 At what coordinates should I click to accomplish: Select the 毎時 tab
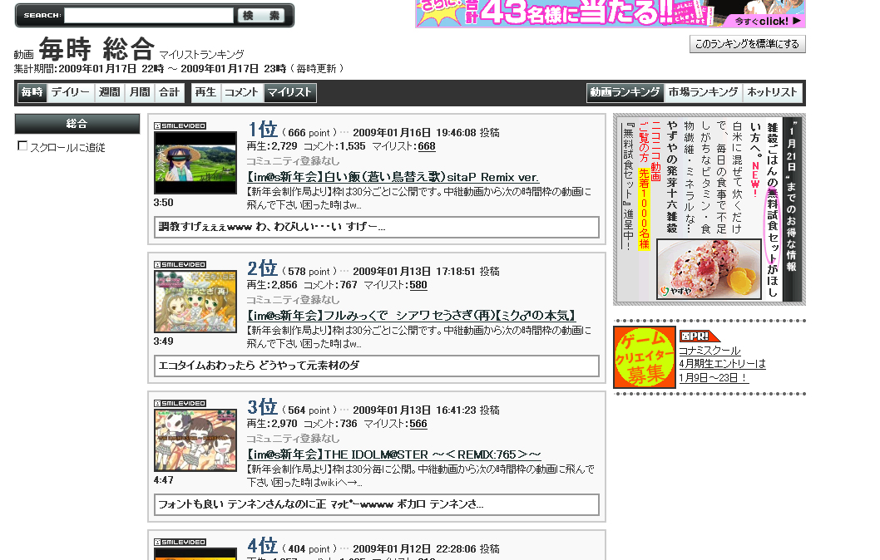click(32, 92)
